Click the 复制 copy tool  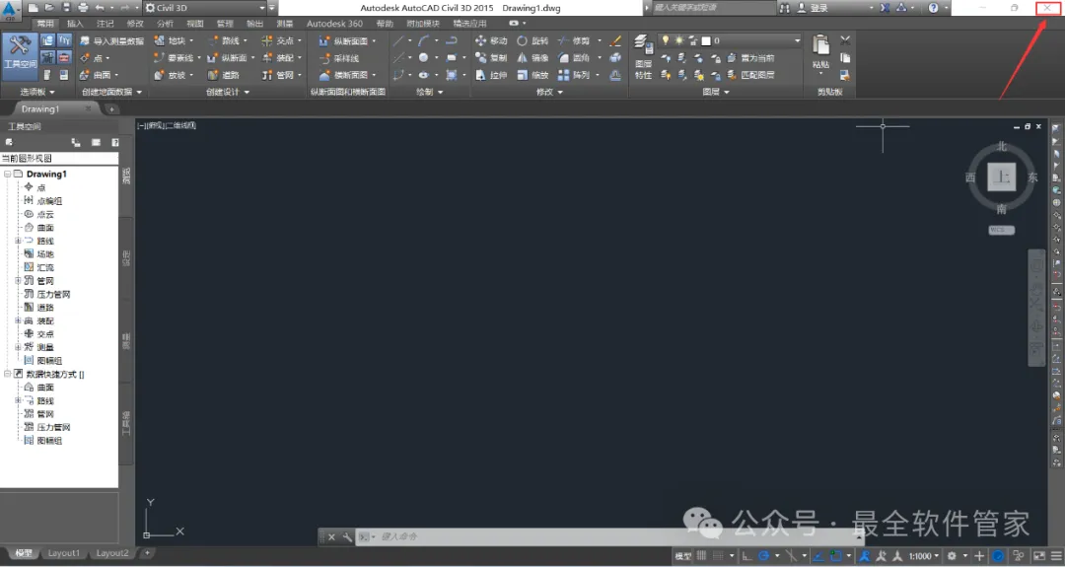(491, 58)
